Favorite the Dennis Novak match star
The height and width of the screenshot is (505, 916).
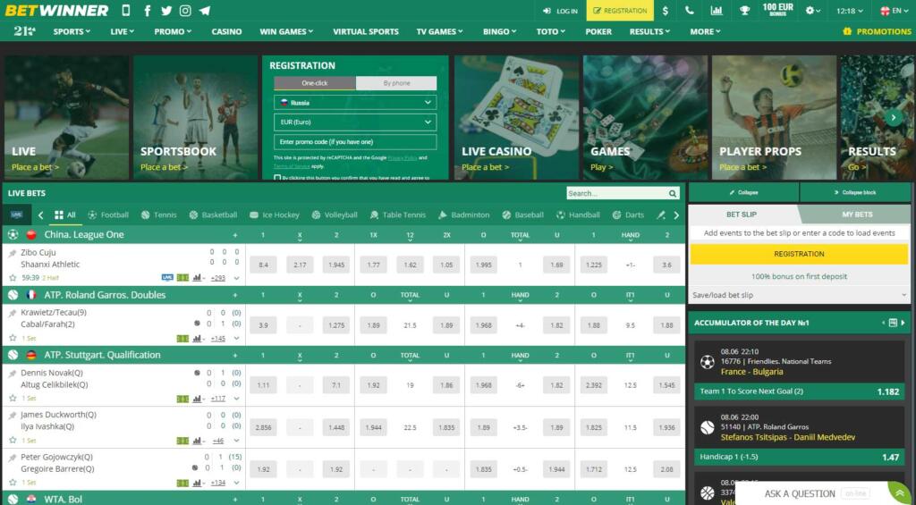pos(13,398)
